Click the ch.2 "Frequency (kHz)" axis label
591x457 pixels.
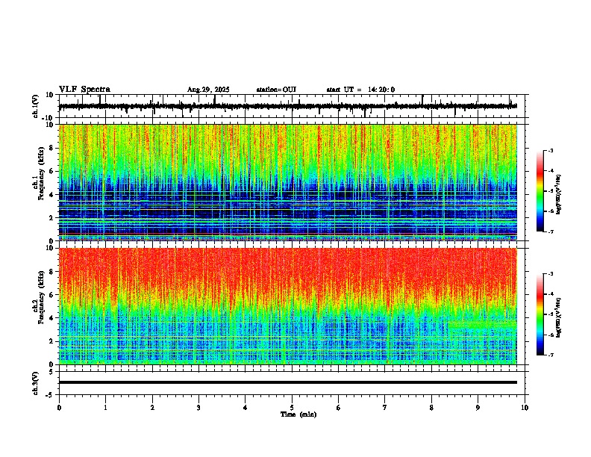(41, 297)
